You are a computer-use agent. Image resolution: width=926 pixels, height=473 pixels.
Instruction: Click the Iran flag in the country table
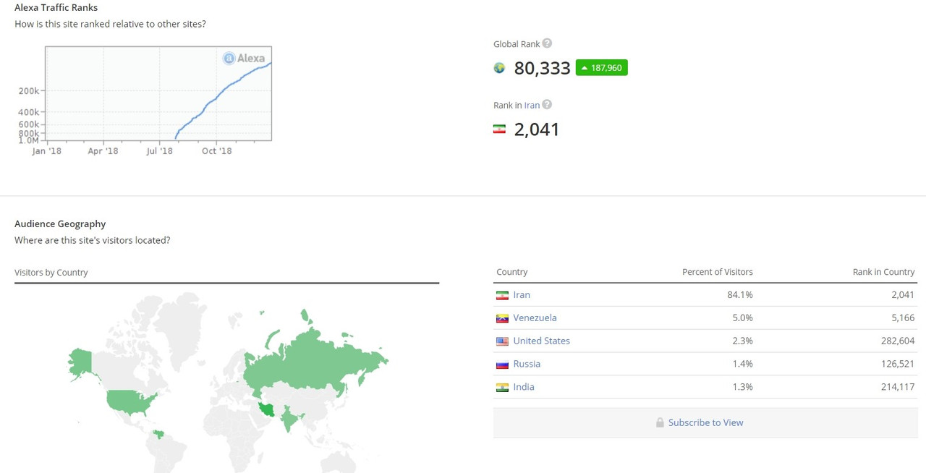coord(502,295)
